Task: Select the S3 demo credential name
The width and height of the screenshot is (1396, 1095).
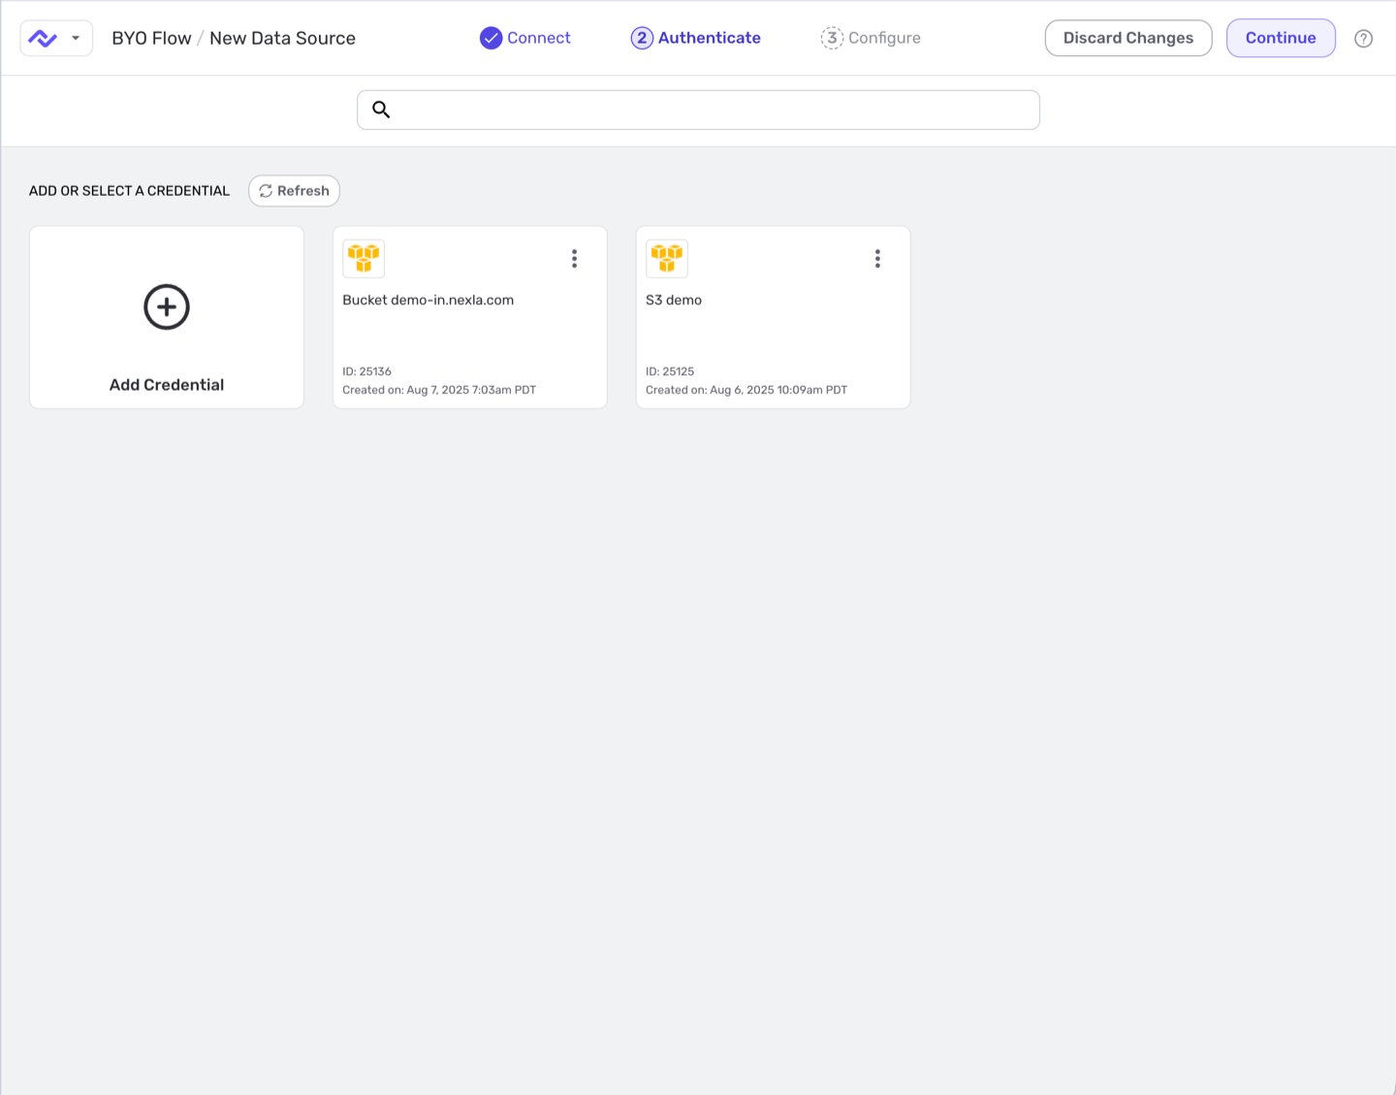Action: coord(674,301)
